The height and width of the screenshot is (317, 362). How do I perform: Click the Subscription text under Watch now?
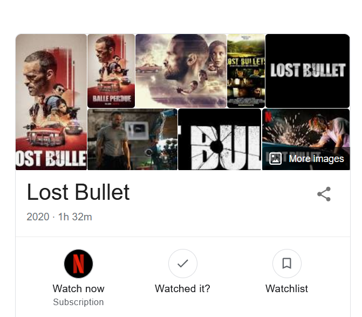(x=78, y=302)
